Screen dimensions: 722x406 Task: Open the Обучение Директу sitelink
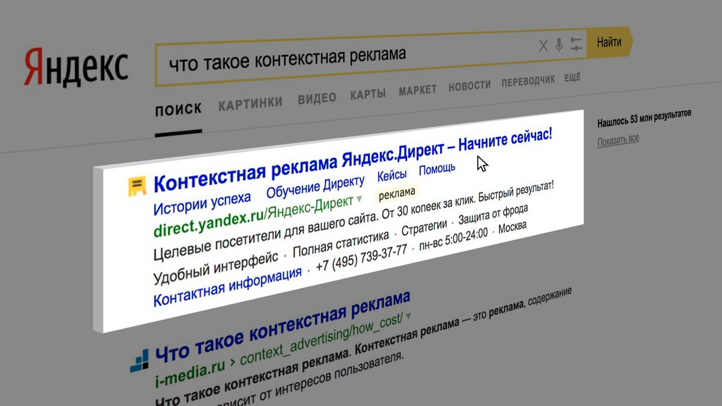[315, 186]
